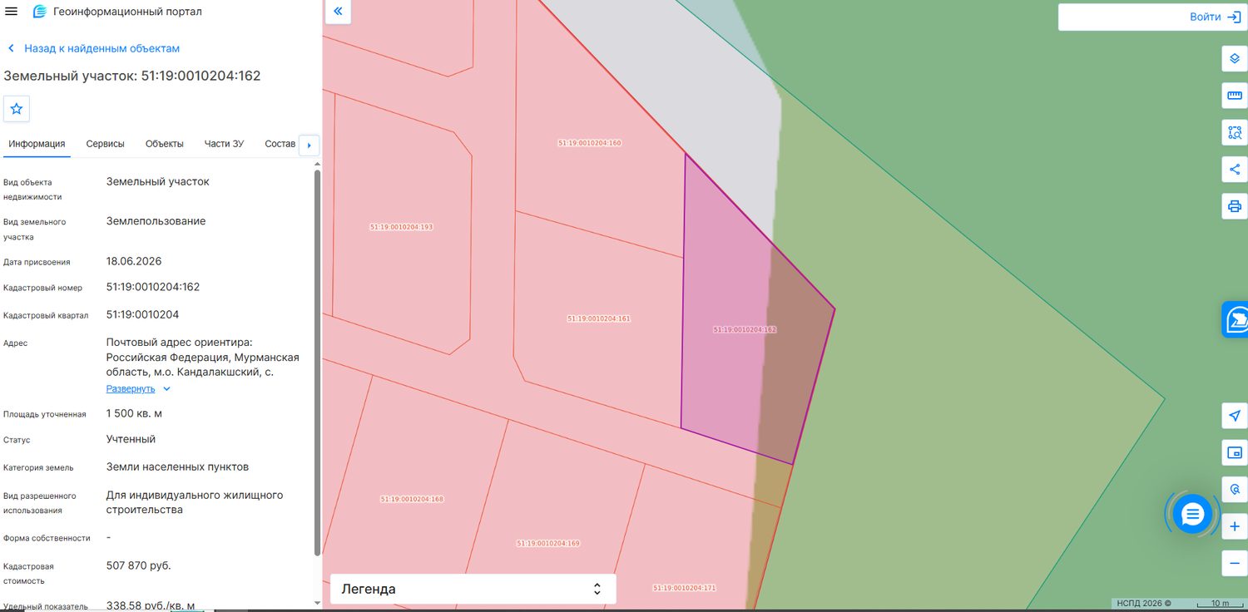This screenshot has width=1248, height=612.
Task: Click the cadastral value 507 870 руб.
Action: (x=139, y=565)
